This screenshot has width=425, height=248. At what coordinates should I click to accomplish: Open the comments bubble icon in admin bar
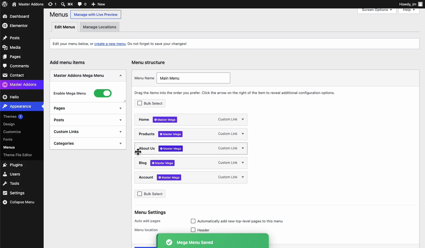[x=80, y=4]
